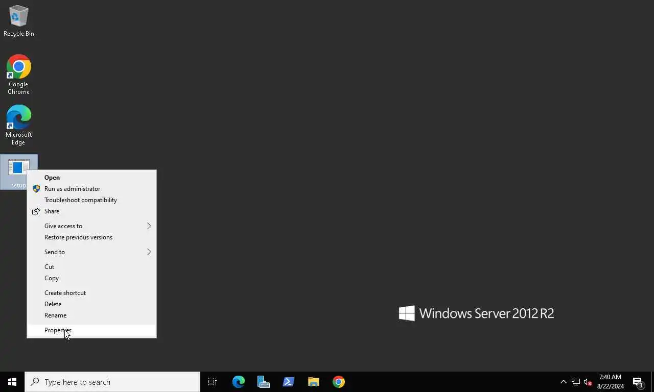Launch Google Chrome from the taskbar
The height and width of the screenshot is (392, 654).
pos(339,382)
